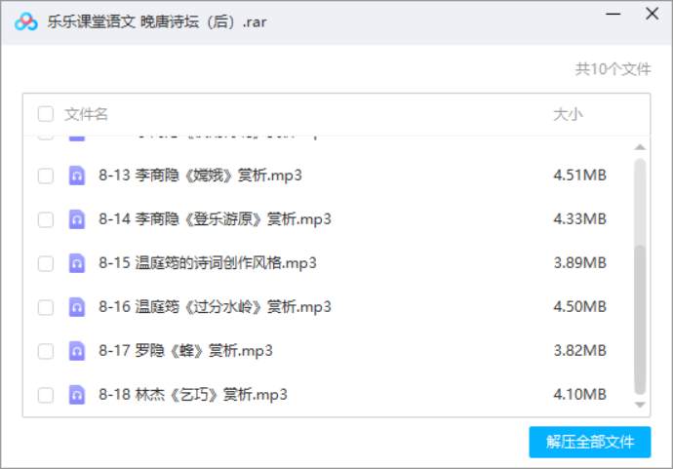Click the scroll up arrow of file list
The width and height of the screenshot is (673, 469).
coord(640,147)
